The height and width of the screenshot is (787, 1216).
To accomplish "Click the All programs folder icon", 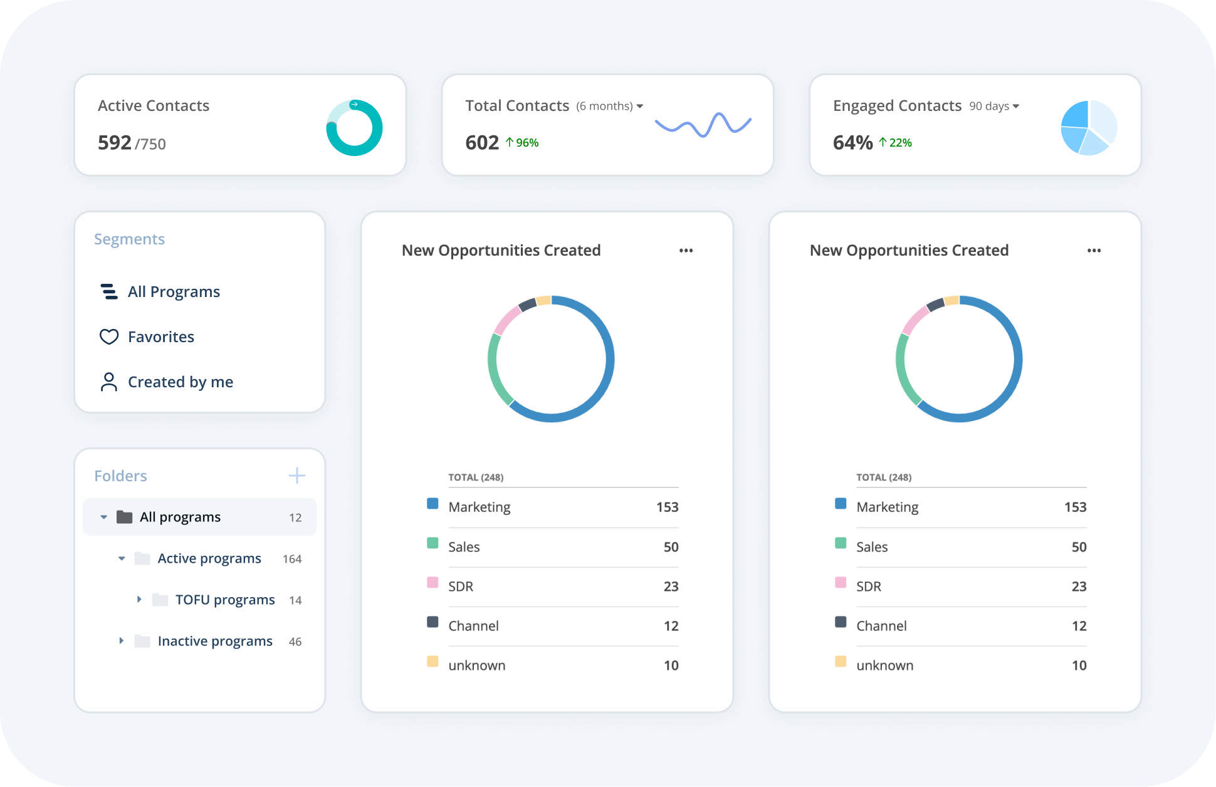I will coord(124,516).
